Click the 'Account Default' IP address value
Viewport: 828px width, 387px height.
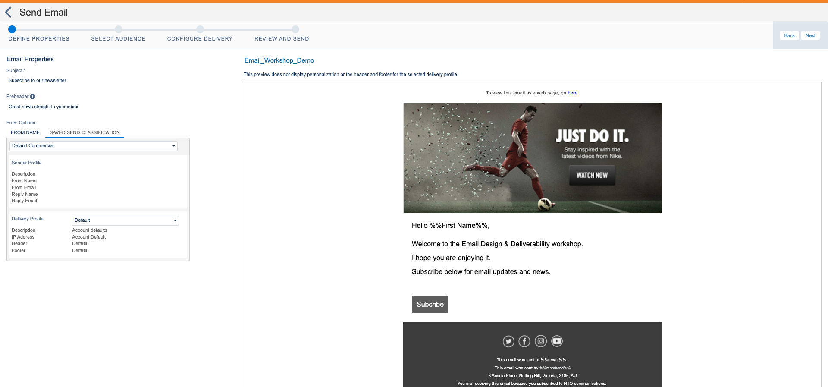coord(89,237)
